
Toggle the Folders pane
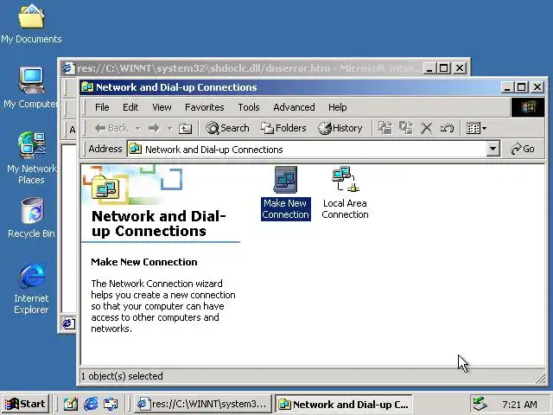tap(283, 128)
